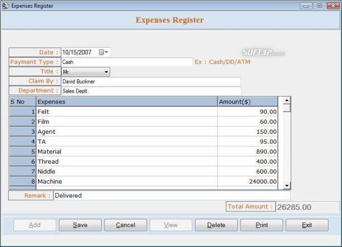Click the amount cell 400.00
The image size is (342, 247).
tap(248, 162)
